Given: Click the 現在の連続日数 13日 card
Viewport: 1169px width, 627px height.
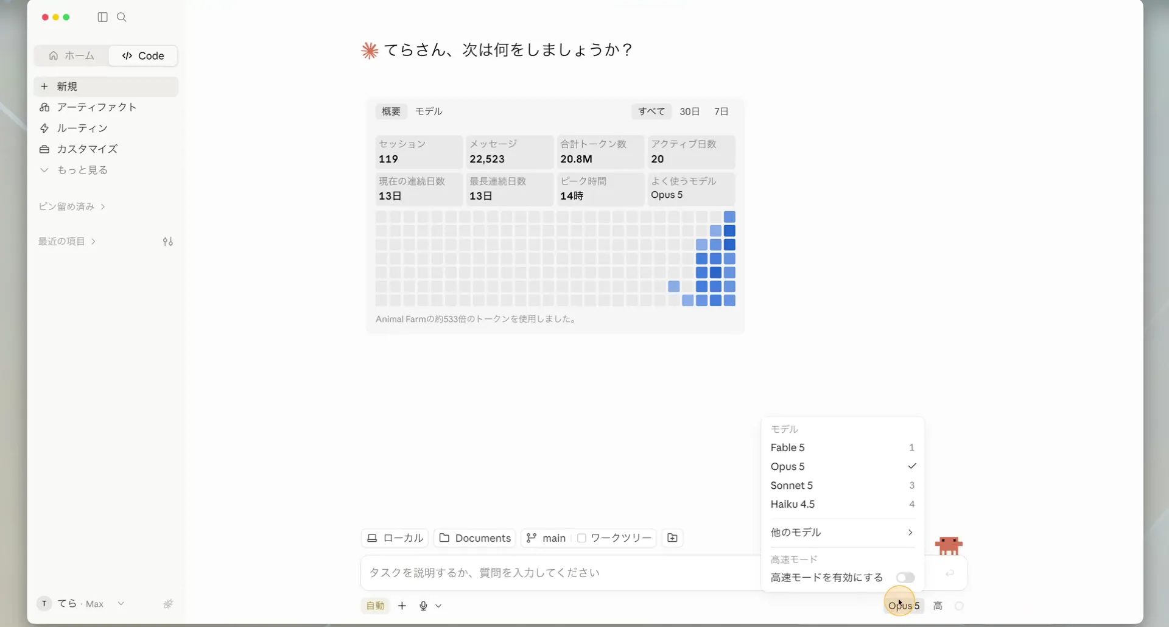Looking at the screenshot, I should coord(419,189).
